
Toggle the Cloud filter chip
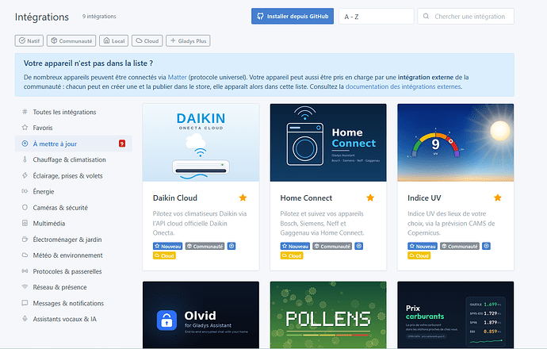point(147,40)
